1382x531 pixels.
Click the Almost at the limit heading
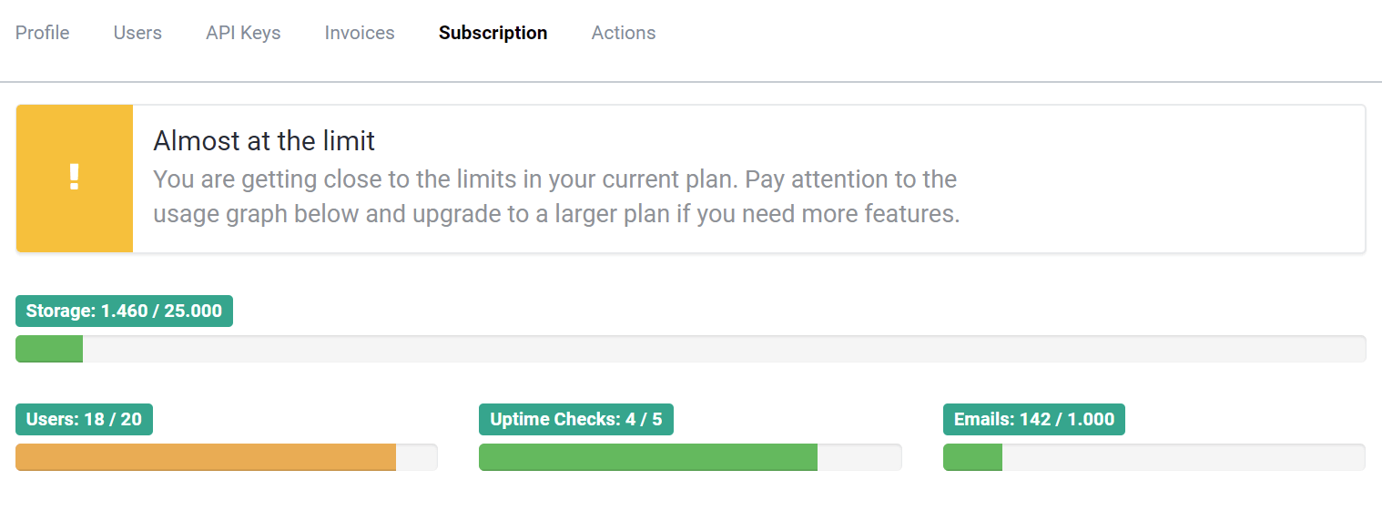[x=264, y=141]
